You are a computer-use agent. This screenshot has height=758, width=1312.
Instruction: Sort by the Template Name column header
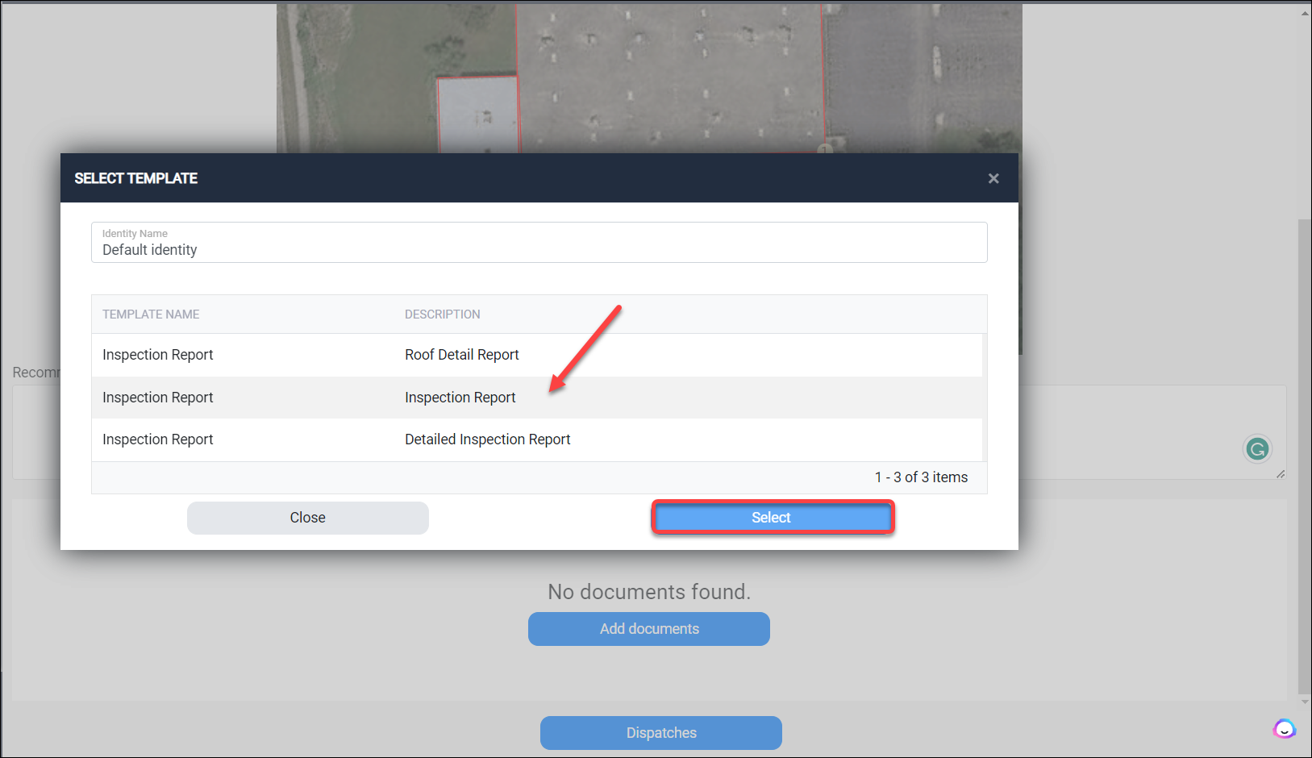[151, 314]
